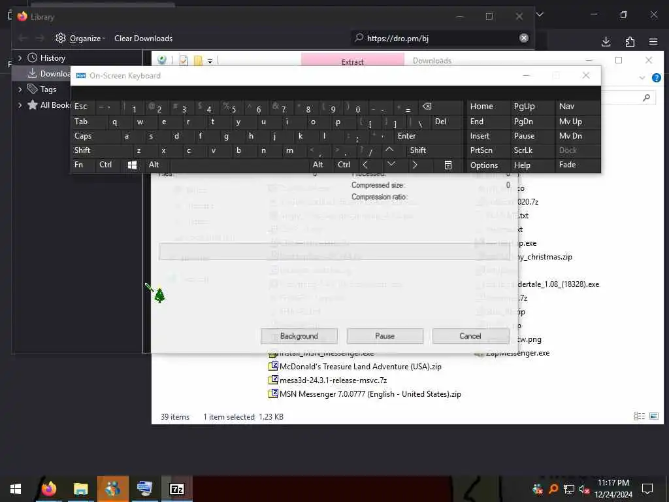669x502 pixels.
Task: Open Organize menu in Library window
Action: click(x=80, y=39)
